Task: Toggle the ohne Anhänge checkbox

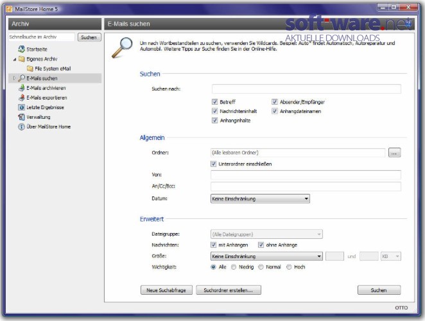Action: click(261, 245)
